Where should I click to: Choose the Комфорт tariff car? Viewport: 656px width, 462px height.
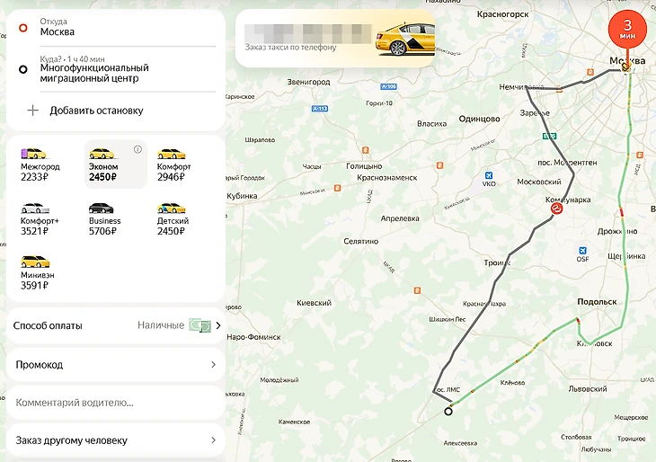point(171,154)
